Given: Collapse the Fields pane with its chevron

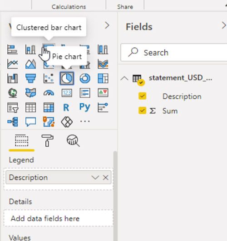Looking at the screenshot, I should (224, 25).
